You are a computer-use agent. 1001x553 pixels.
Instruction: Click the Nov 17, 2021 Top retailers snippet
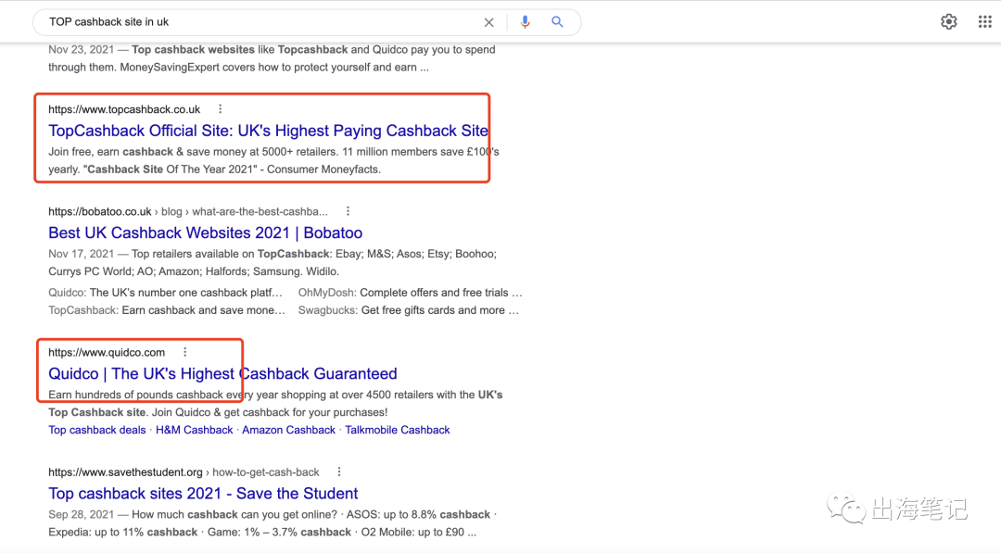tap(272, 263)
